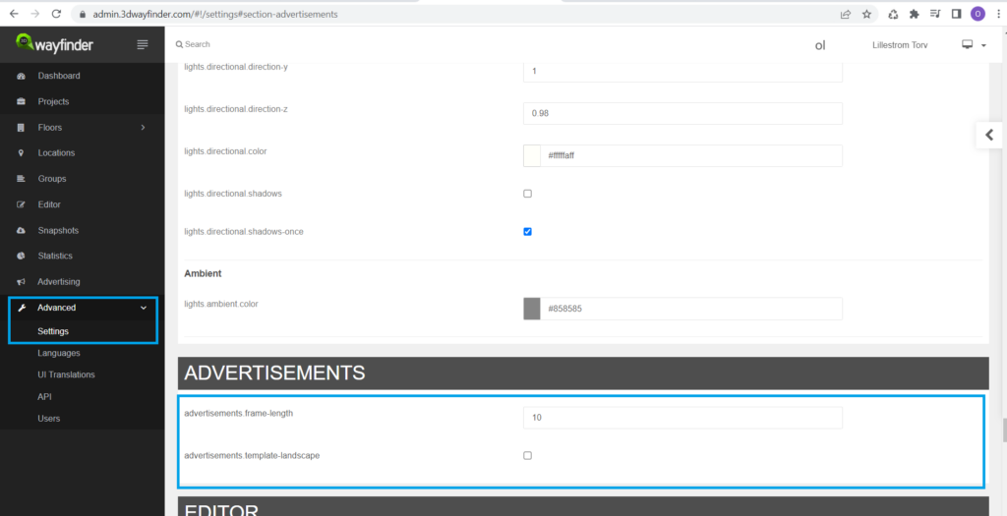Open the media control playlist icon
Viewport: 1007px width, 516px height.
(x=935, y=14)
